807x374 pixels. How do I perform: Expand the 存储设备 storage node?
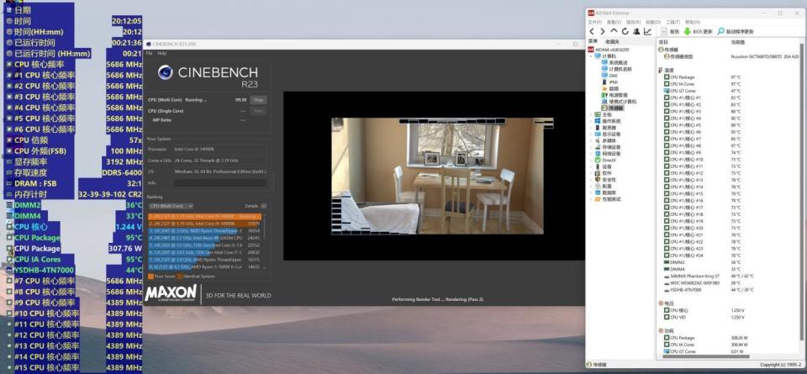[x=591, y=147]
